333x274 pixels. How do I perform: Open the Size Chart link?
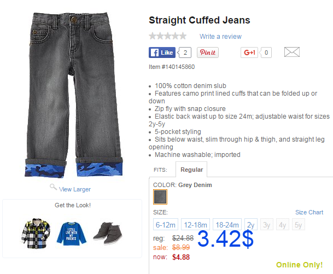click(309, 212)
